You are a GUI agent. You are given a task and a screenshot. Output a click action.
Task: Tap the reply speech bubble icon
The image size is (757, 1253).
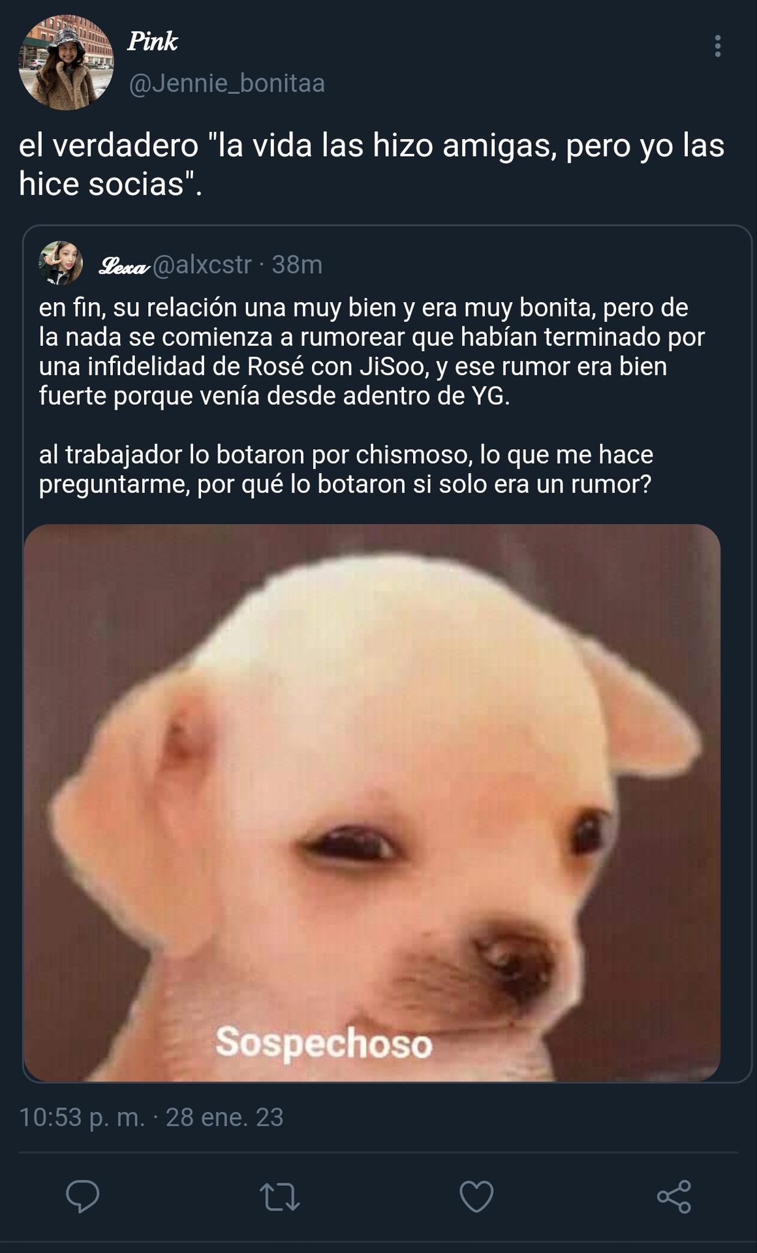tap(83, 1196)
